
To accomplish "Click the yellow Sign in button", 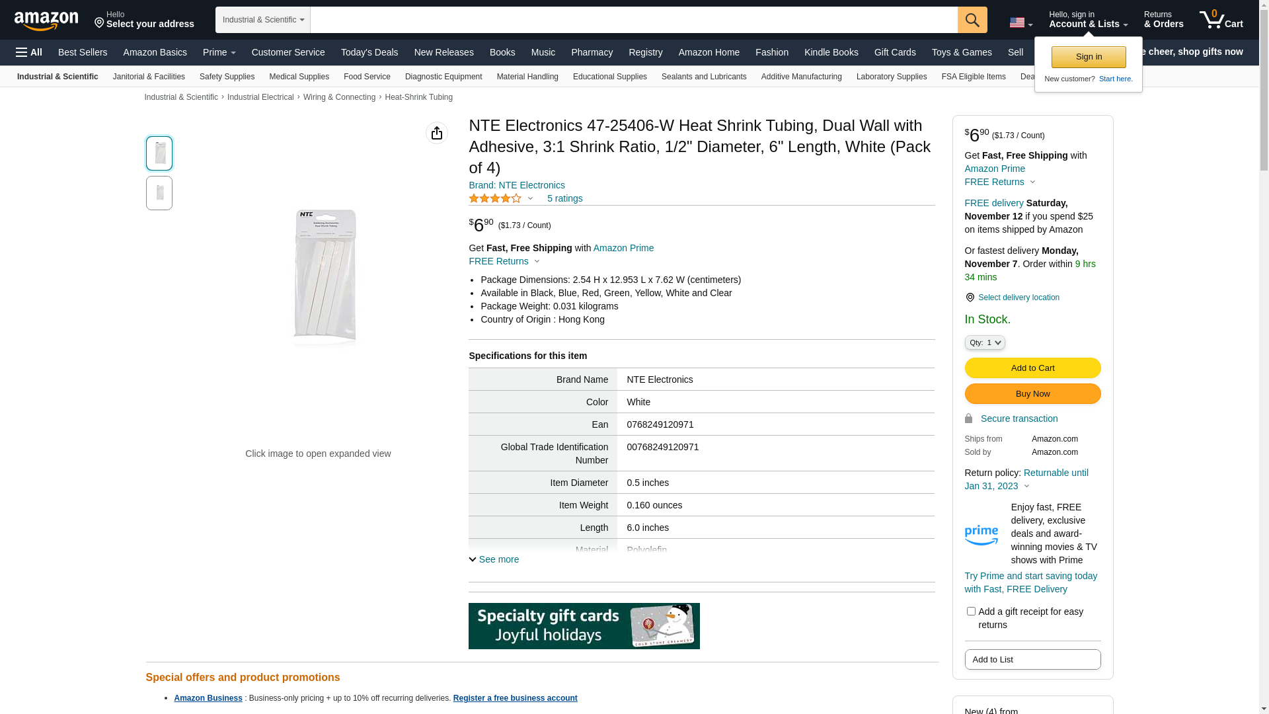I will click(1089, 57).
